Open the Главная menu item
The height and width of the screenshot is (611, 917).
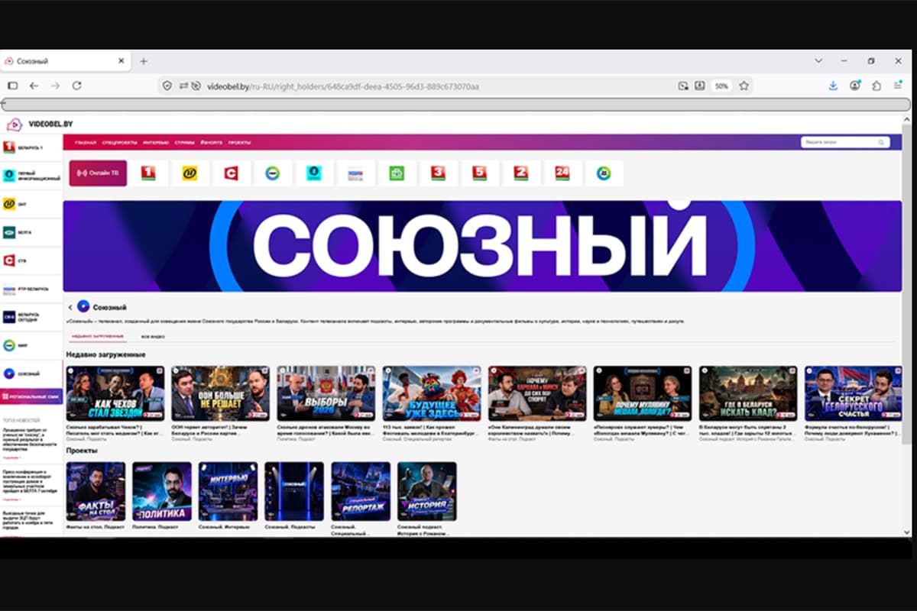click(x=86, y=143)
